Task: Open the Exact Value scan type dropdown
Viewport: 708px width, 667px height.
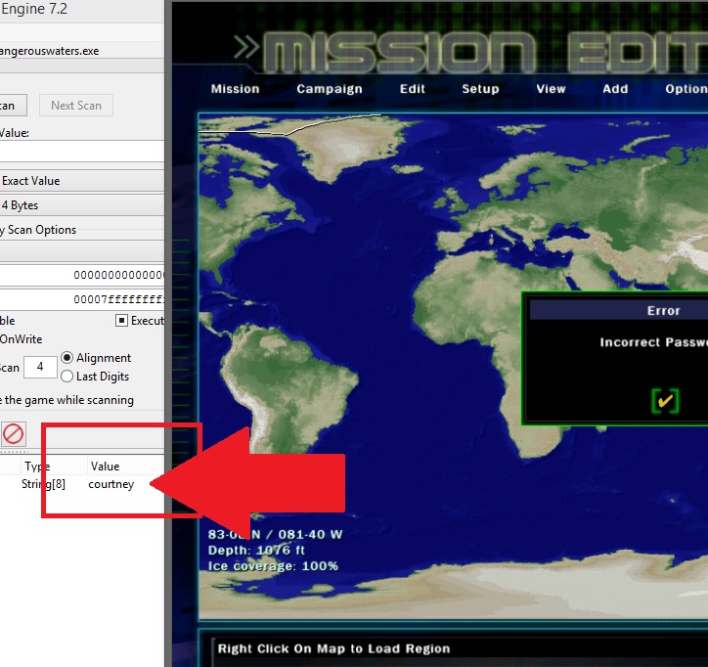Action: click(x=82, y=181)
